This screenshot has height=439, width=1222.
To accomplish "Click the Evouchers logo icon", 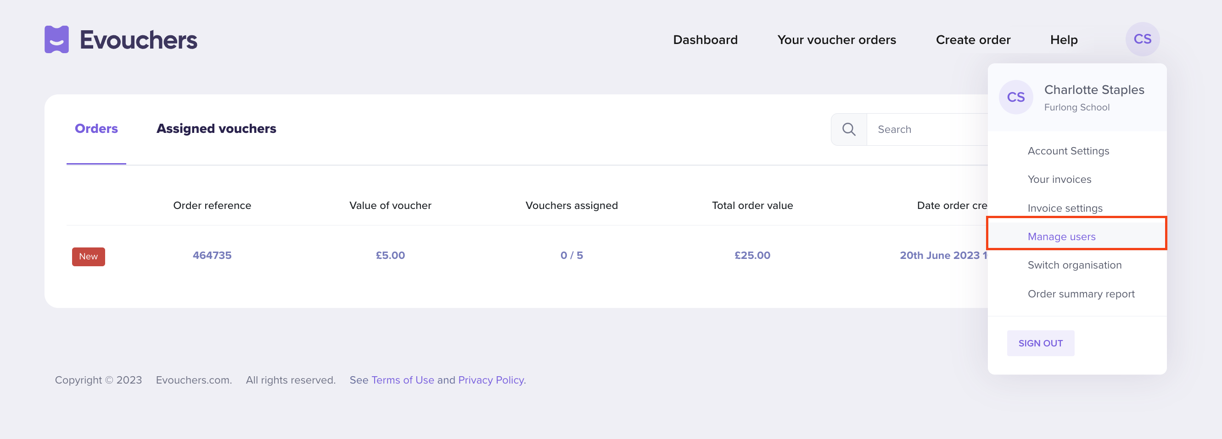I will click(x=56, y=39).
